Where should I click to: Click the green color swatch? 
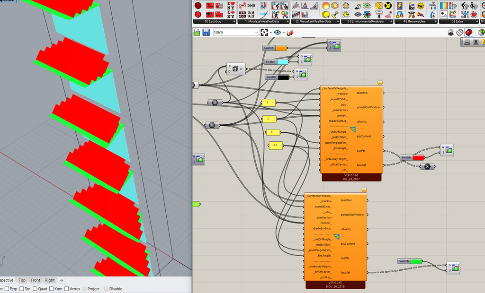pyautogui.click(x=416, y=261)
